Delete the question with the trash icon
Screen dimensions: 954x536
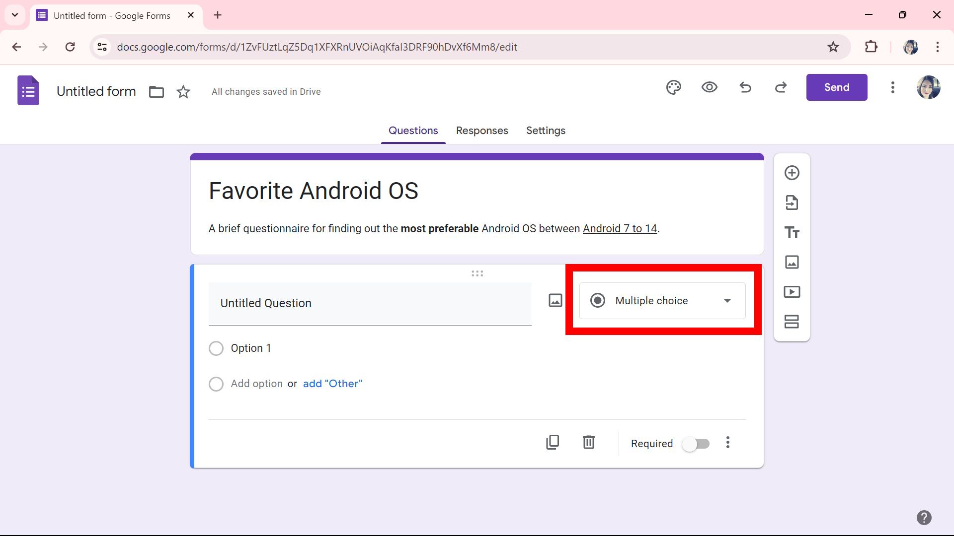(x=588, y=442)
